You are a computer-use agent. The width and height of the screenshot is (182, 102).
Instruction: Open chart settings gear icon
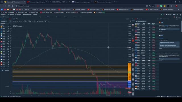coord(35,21)
